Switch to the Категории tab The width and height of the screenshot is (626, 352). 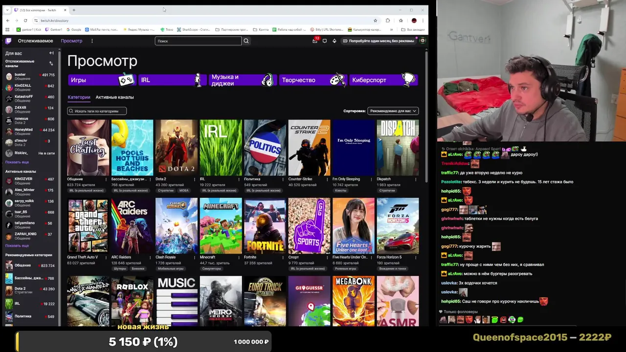pos(79,97)
